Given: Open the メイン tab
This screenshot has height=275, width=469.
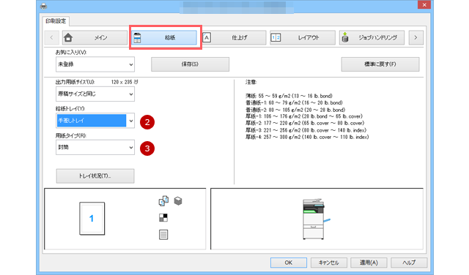Looking at the screenshot, I should tap(95, 37).
